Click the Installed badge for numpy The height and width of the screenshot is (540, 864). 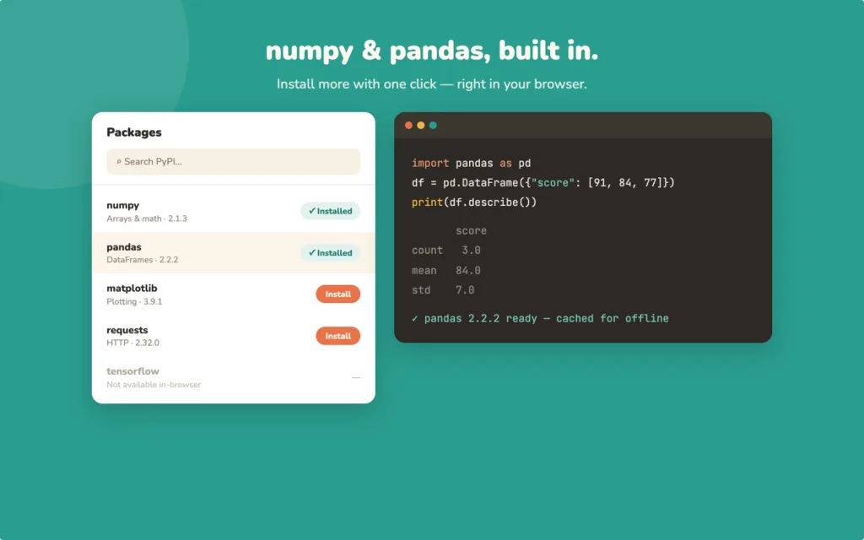tap(330, 211)
